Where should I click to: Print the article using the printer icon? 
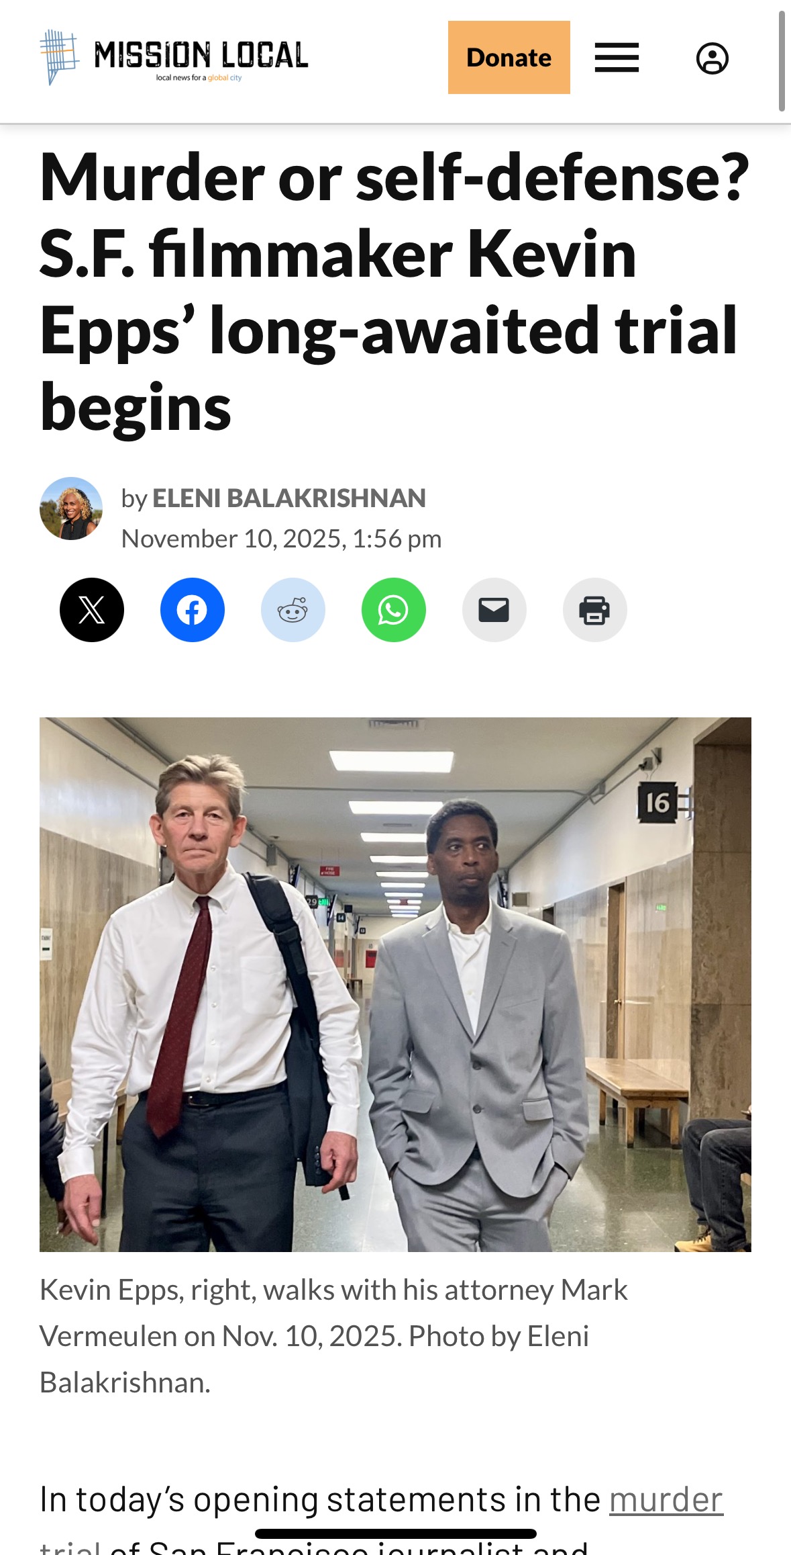point(595,610)
